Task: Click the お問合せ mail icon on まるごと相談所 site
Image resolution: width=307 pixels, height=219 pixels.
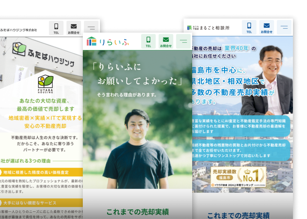Action: [266, 28]
